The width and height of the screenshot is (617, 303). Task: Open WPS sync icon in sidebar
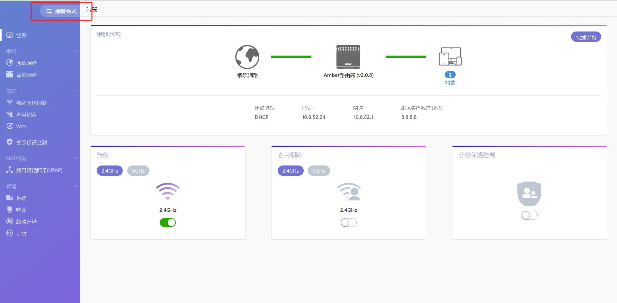[10, 126]
